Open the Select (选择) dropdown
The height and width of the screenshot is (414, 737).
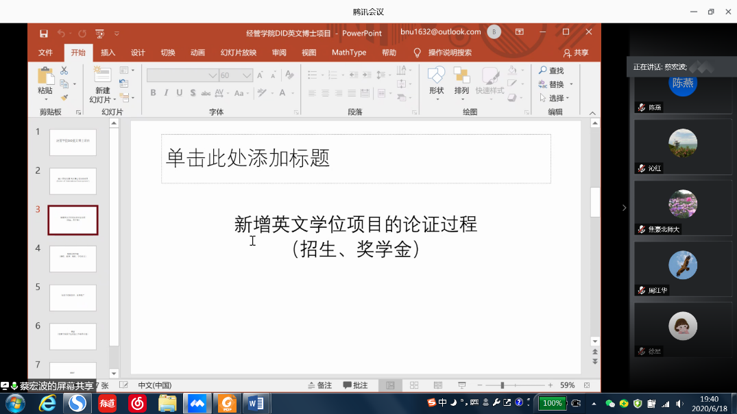point(556,98)
